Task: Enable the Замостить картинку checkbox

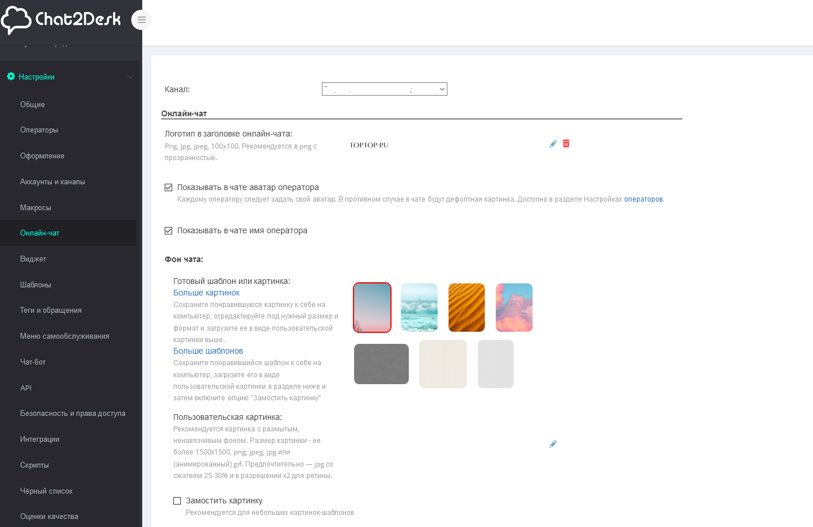Action: point(177,501)
